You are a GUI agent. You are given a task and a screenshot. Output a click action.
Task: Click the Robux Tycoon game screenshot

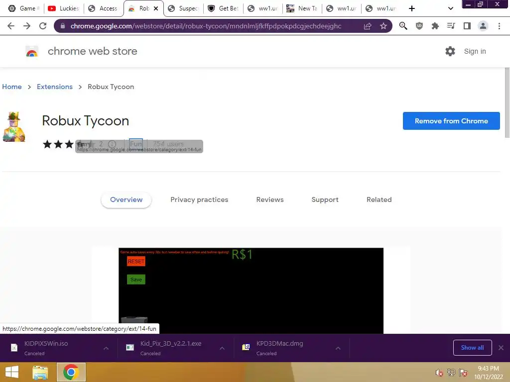pyautogui.click(x=251, y=290)
